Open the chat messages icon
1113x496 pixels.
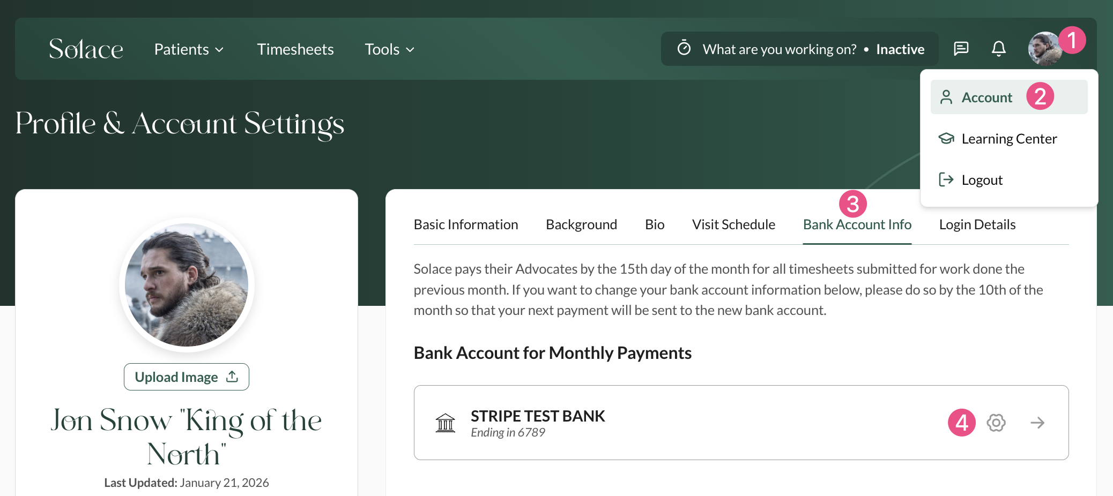[961, 49]
